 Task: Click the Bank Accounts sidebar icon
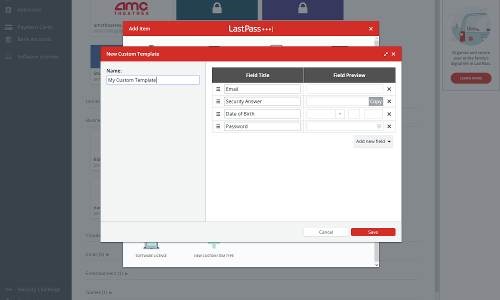tap(8, 39)
